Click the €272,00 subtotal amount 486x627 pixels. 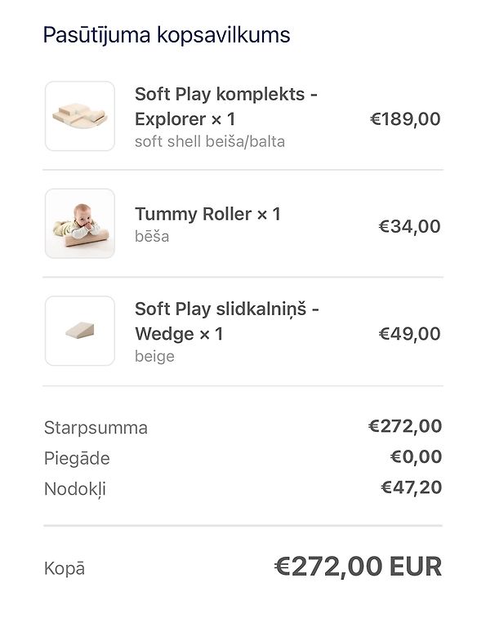pos(405,426)
